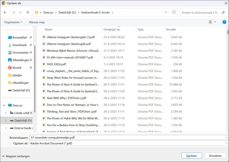The height and width of the screenshot is (162, 229).
Task: Create a new folder with Nieuwe map
Action: pos(37,22)
